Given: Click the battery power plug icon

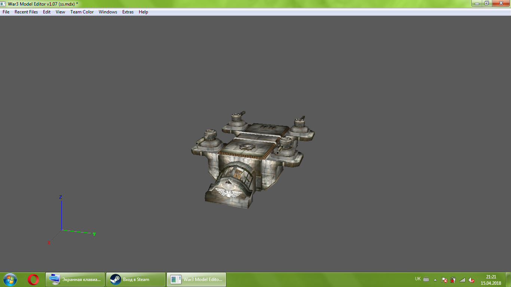Looking at the screenshot, I should coord(453,280).
